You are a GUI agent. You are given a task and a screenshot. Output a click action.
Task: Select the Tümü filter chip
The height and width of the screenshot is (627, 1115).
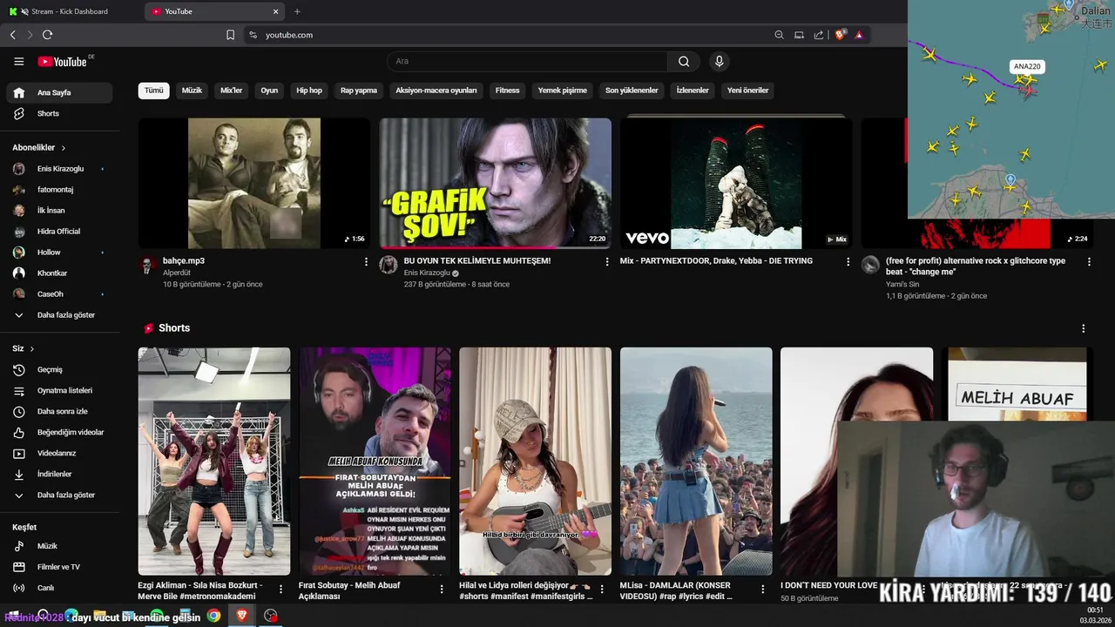(153, 91)
